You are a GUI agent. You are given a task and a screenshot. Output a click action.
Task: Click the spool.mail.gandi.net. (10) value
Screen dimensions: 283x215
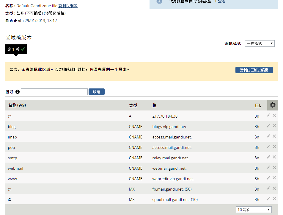tap(175, 200)
